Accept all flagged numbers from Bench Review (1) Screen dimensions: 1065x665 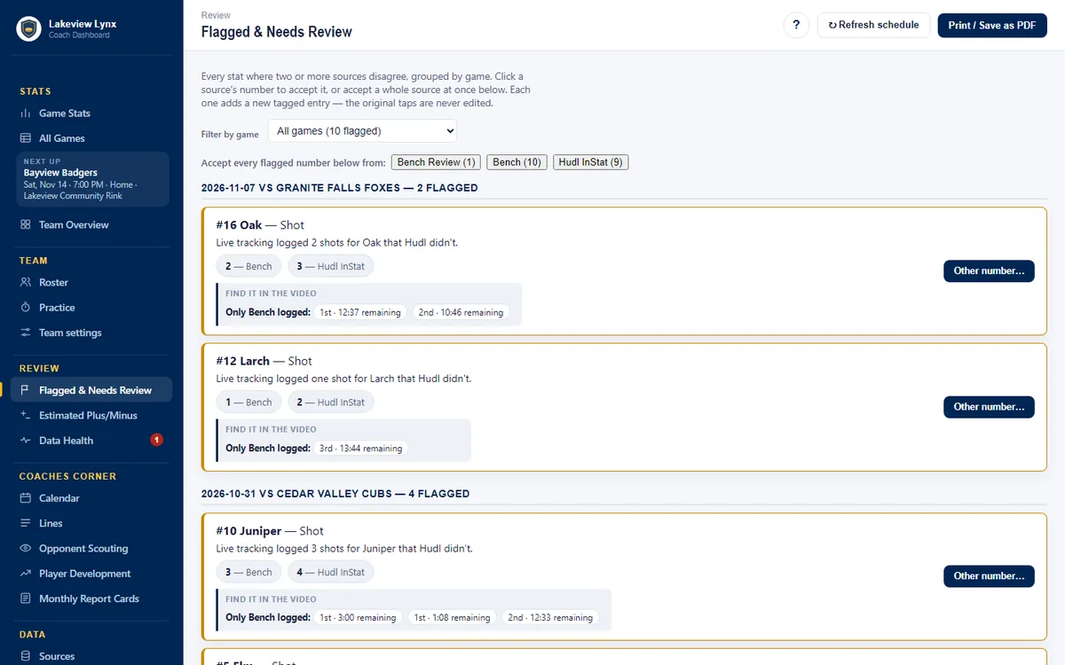[436, 162]
